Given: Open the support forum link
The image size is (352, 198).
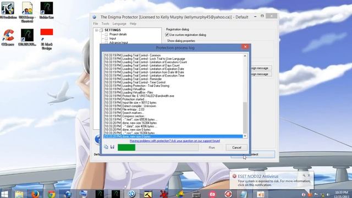Looking at the screenshot, I should (175, 141).
